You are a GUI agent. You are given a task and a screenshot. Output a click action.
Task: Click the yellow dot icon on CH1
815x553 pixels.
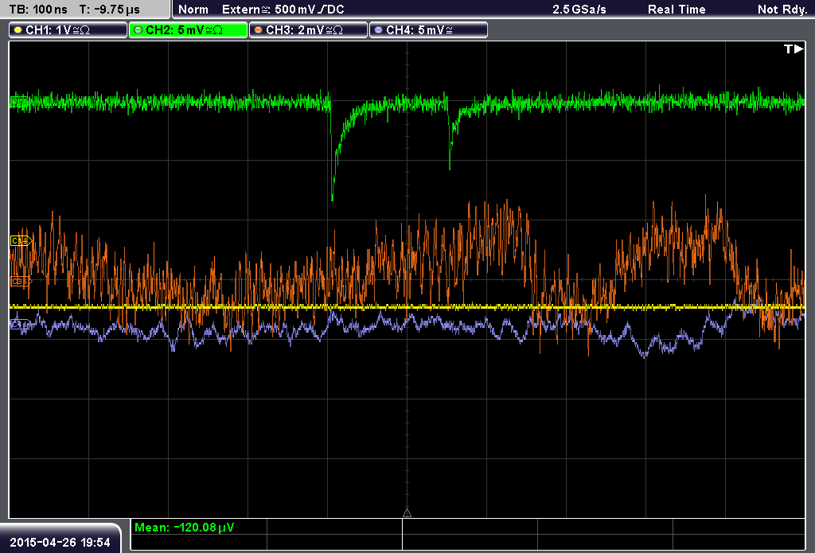pyautogui.click(x=18, y=30)
